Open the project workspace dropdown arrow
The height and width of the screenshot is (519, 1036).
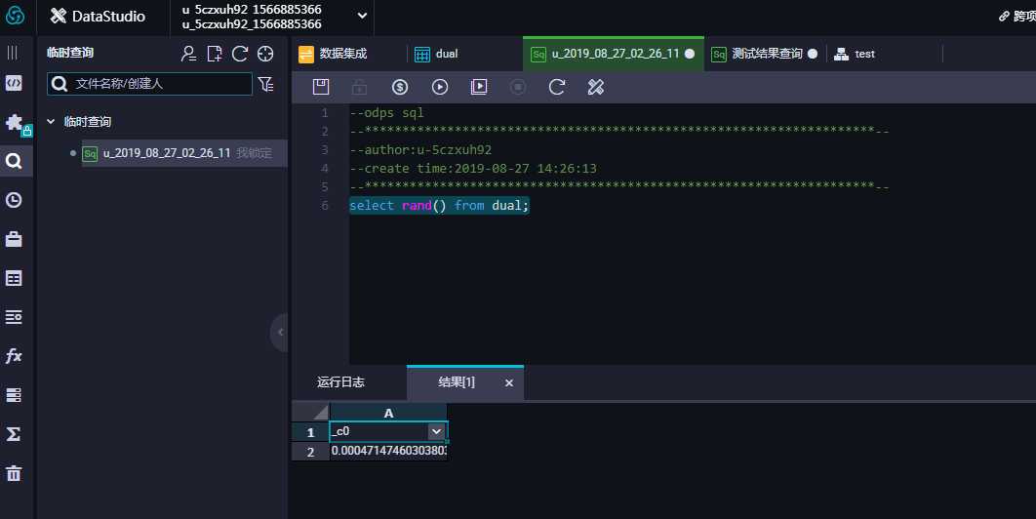point(362,16)
